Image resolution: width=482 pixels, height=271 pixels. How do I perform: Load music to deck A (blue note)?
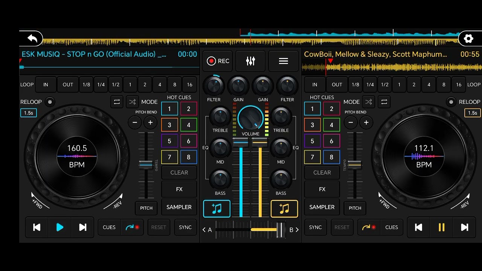coord(217,209)
